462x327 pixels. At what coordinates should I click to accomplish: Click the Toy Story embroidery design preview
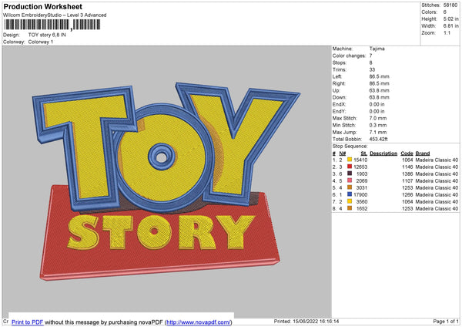(166, 181)
